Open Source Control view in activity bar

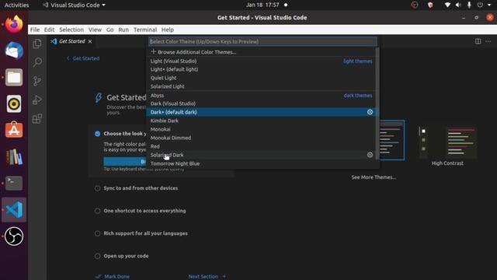coord(37,81)
